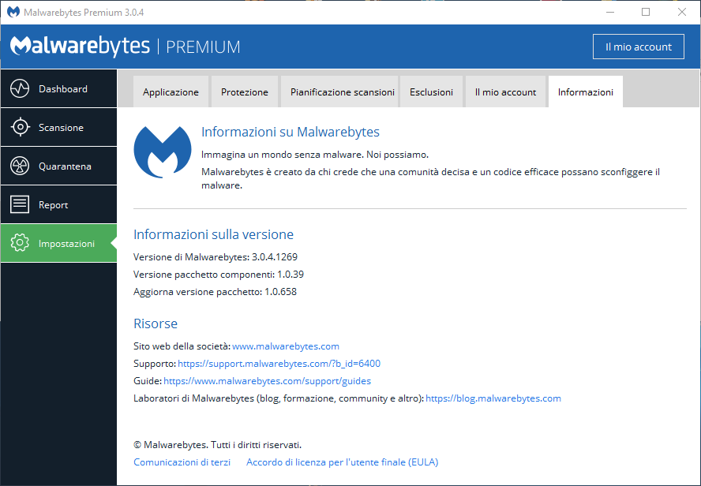
Task: Click the Dashboard pulse icon in sidebar
Action: [20, 88]
